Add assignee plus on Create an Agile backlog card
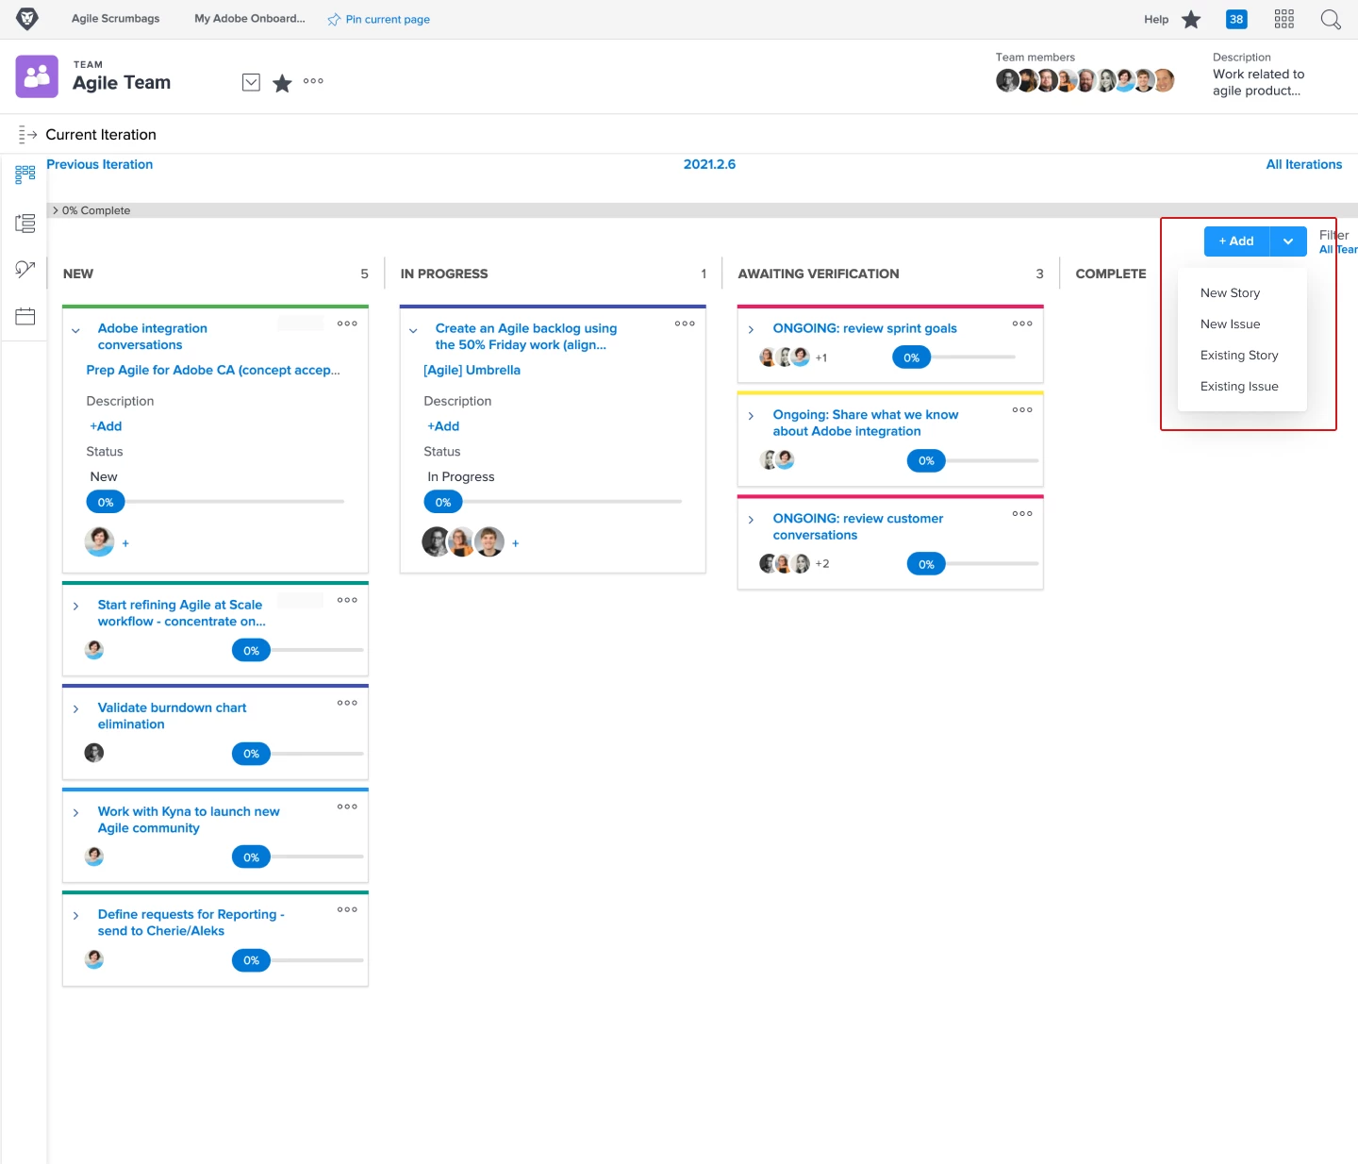The height and width of the screenshot is (1164, 1358). [x=516, y=543]
